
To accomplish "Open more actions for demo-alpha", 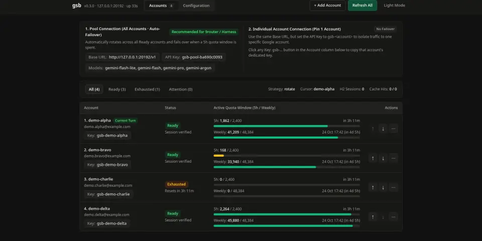I will 394,129.
